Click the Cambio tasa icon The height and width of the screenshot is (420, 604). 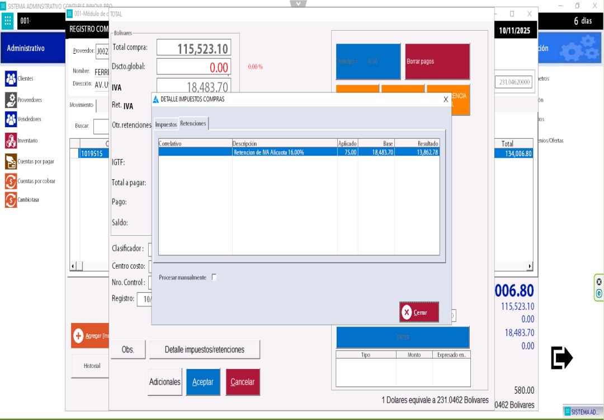11,199
